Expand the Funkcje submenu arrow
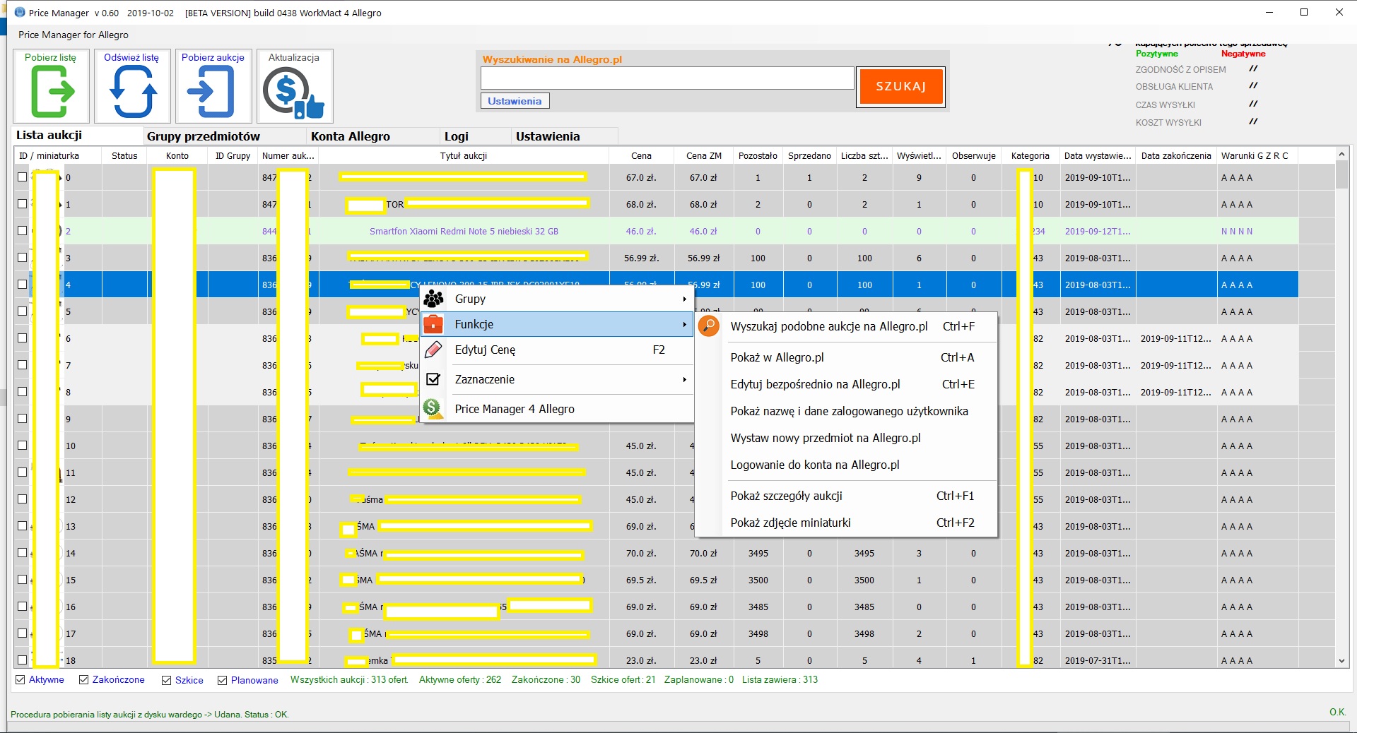This screenshot has height=733, width=1374. pos(684,324)
